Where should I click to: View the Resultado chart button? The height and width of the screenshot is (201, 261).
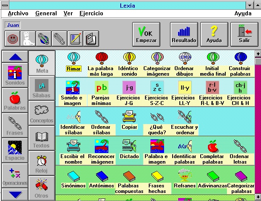(184, 34)
